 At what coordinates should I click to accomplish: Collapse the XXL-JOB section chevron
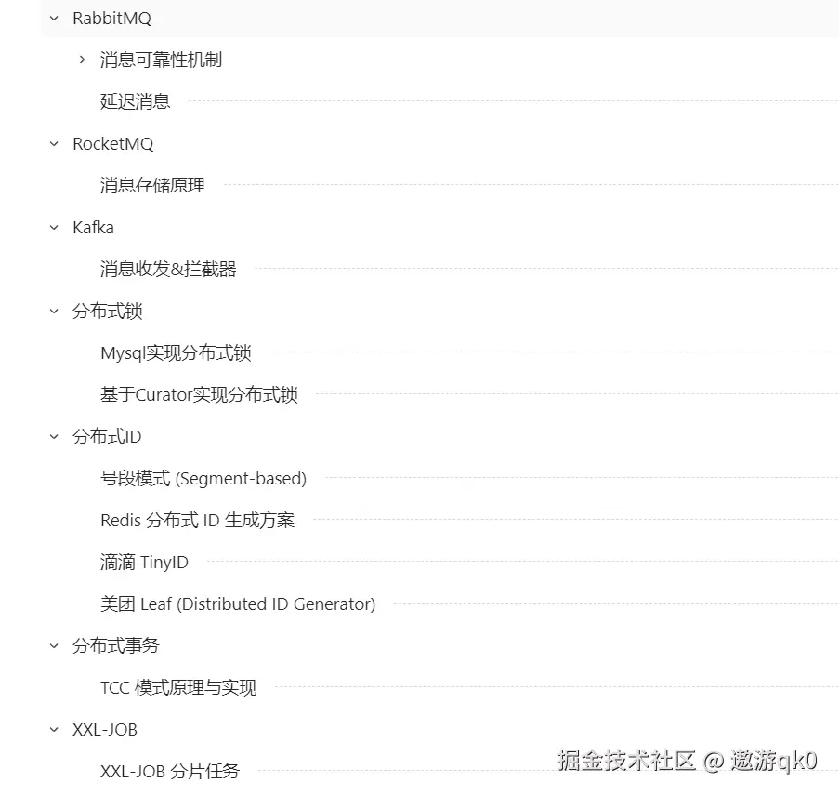pyautogui.click(x=54, y=730)
